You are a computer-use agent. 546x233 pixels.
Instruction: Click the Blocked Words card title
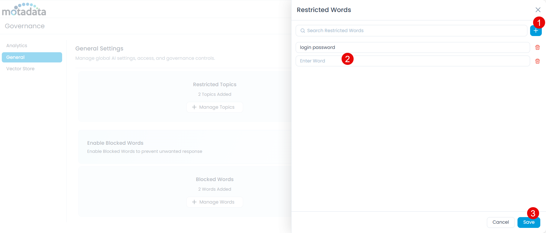click(215, 179)
